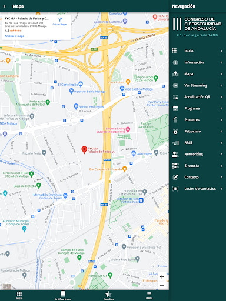This screenshot has width=226, height=301.
Task: Open the Contacto menu item
Action: pos(198,177)
